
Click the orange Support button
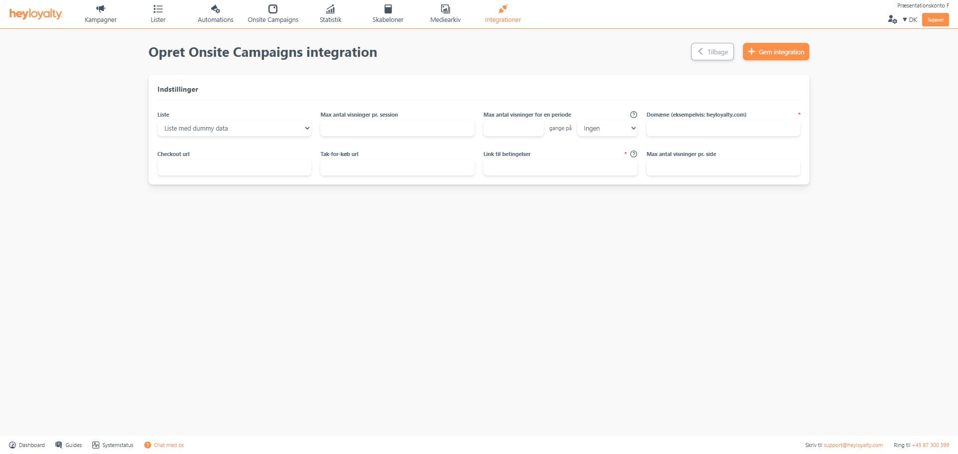click(x=935, y=20)
